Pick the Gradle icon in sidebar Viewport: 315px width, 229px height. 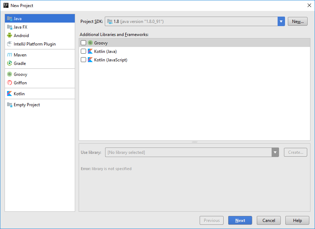[10, 64]
